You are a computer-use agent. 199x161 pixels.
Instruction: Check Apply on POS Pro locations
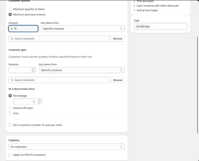tap(10, 155)
